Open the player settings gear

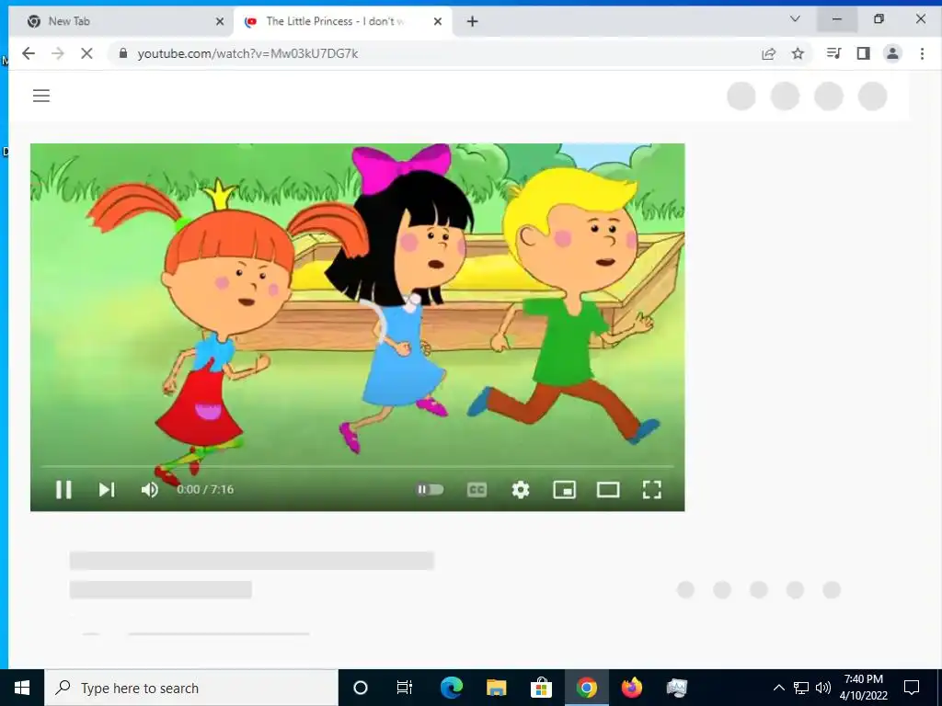(x=521, y=490)
